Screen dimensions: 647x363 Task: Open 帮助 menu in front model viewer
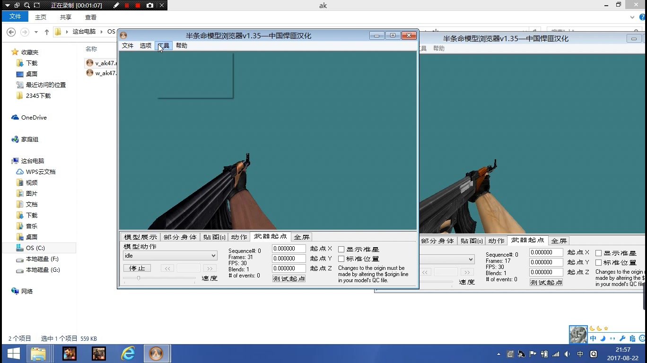(182, 45)
